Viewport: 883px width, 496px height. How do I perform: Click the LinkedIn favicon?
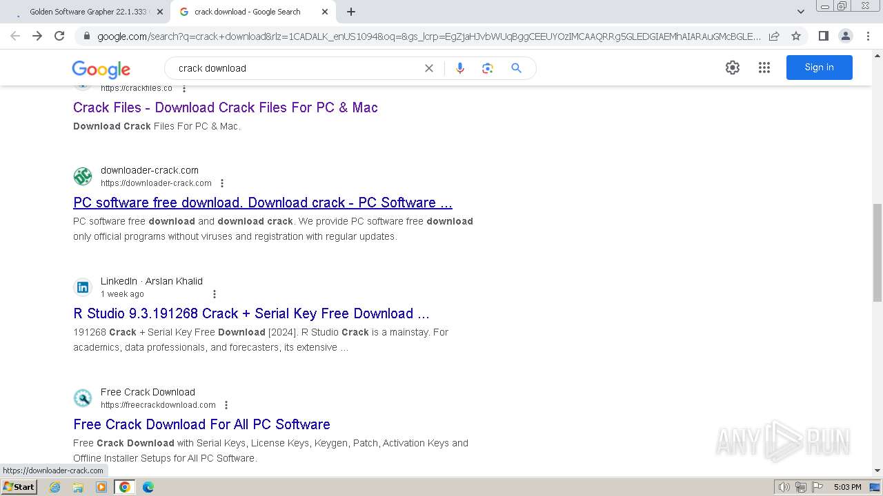point(83,287)
